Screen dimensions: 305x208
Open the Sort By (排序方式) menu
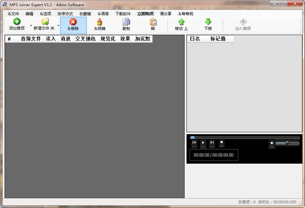[65, 13]
